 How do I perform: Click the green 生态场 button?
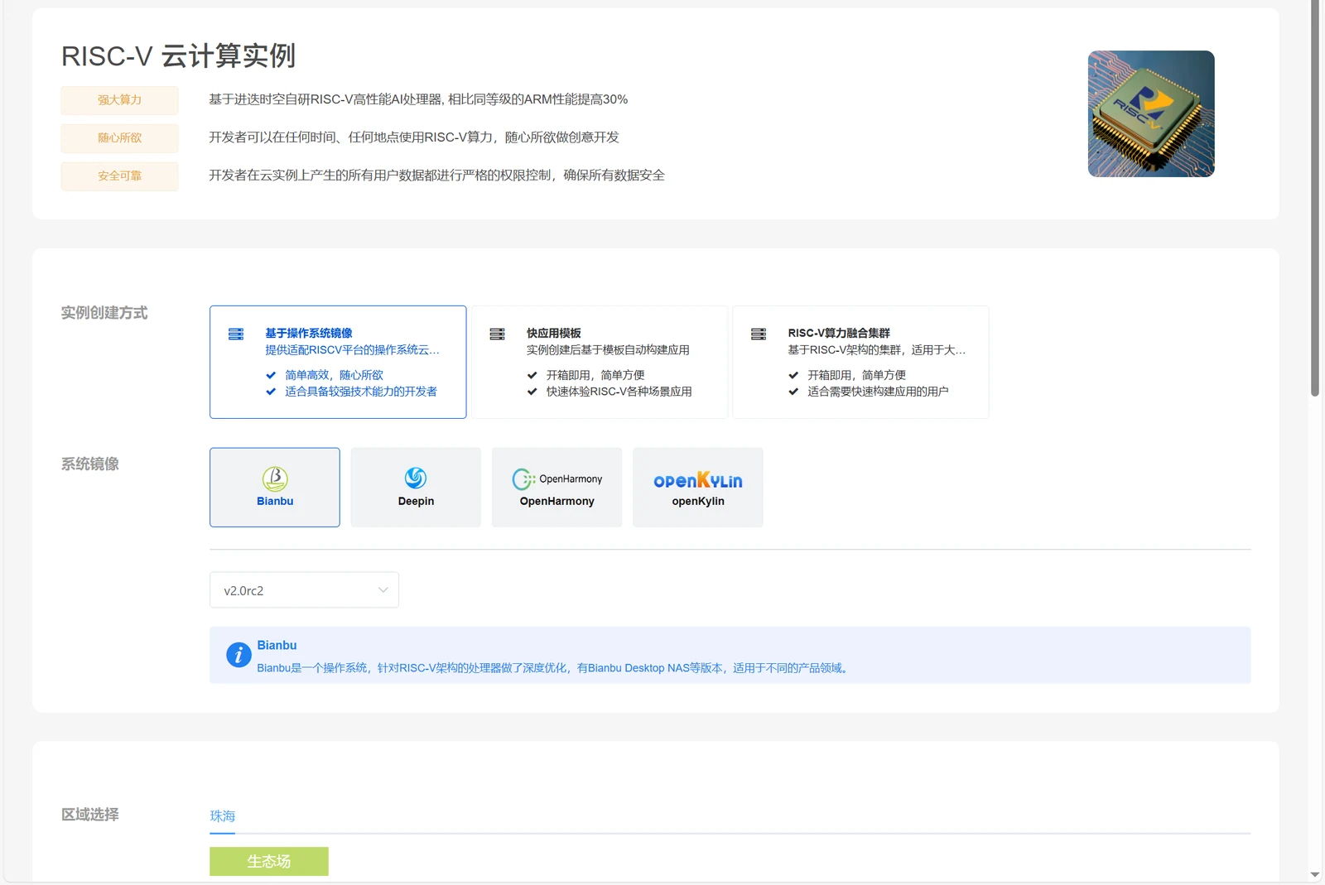(x=269, y=861)
